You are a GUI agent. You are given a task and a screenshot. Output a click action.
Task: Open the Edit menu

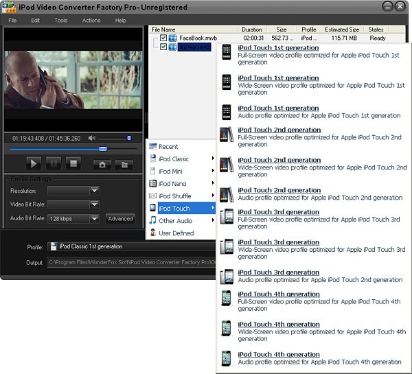point(35,20)
